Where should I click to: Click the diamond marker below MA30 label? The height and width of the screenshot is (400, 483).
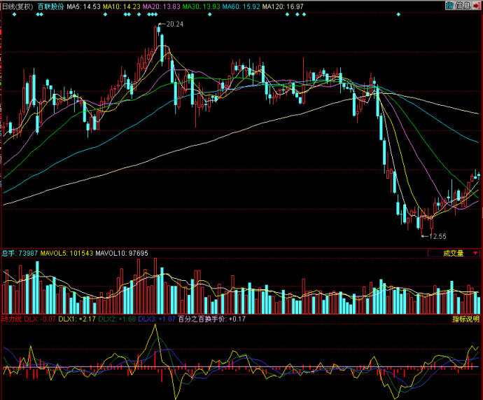tap(210, 14)
